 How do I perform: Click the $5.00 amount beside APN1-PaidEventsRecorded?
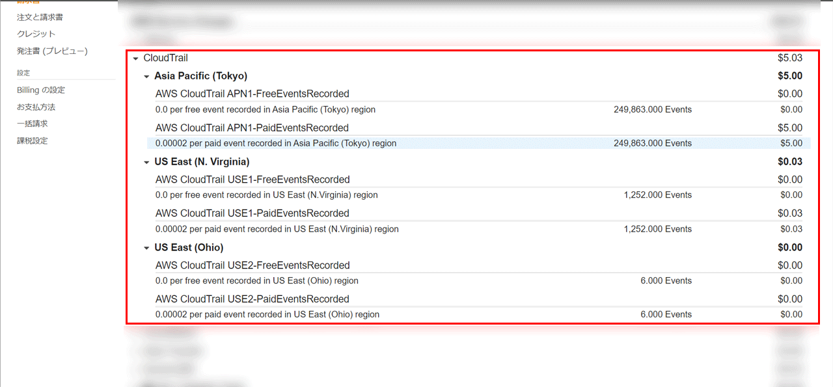(x=790, y=127)
